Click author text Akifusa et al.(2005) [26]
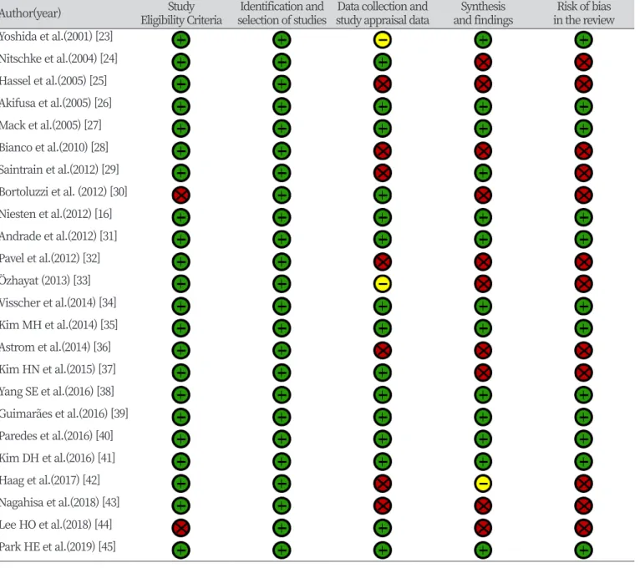The width and height of the screenshot is (640, 568). tap(55, 103)
